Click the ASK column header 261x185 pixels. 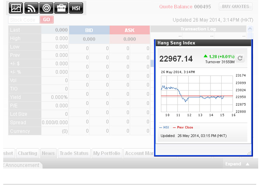130,30
